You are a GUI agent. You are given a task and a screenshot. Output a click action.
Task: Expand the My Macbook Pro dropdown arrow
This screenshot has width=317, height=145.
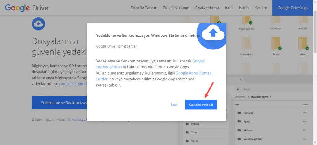(x=271, y=97)
